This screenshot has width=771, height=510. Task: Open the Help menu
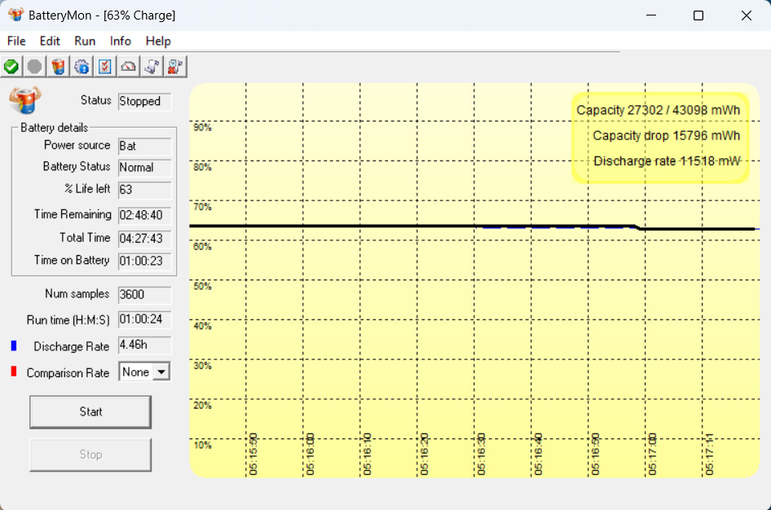[x=158, y=41]
